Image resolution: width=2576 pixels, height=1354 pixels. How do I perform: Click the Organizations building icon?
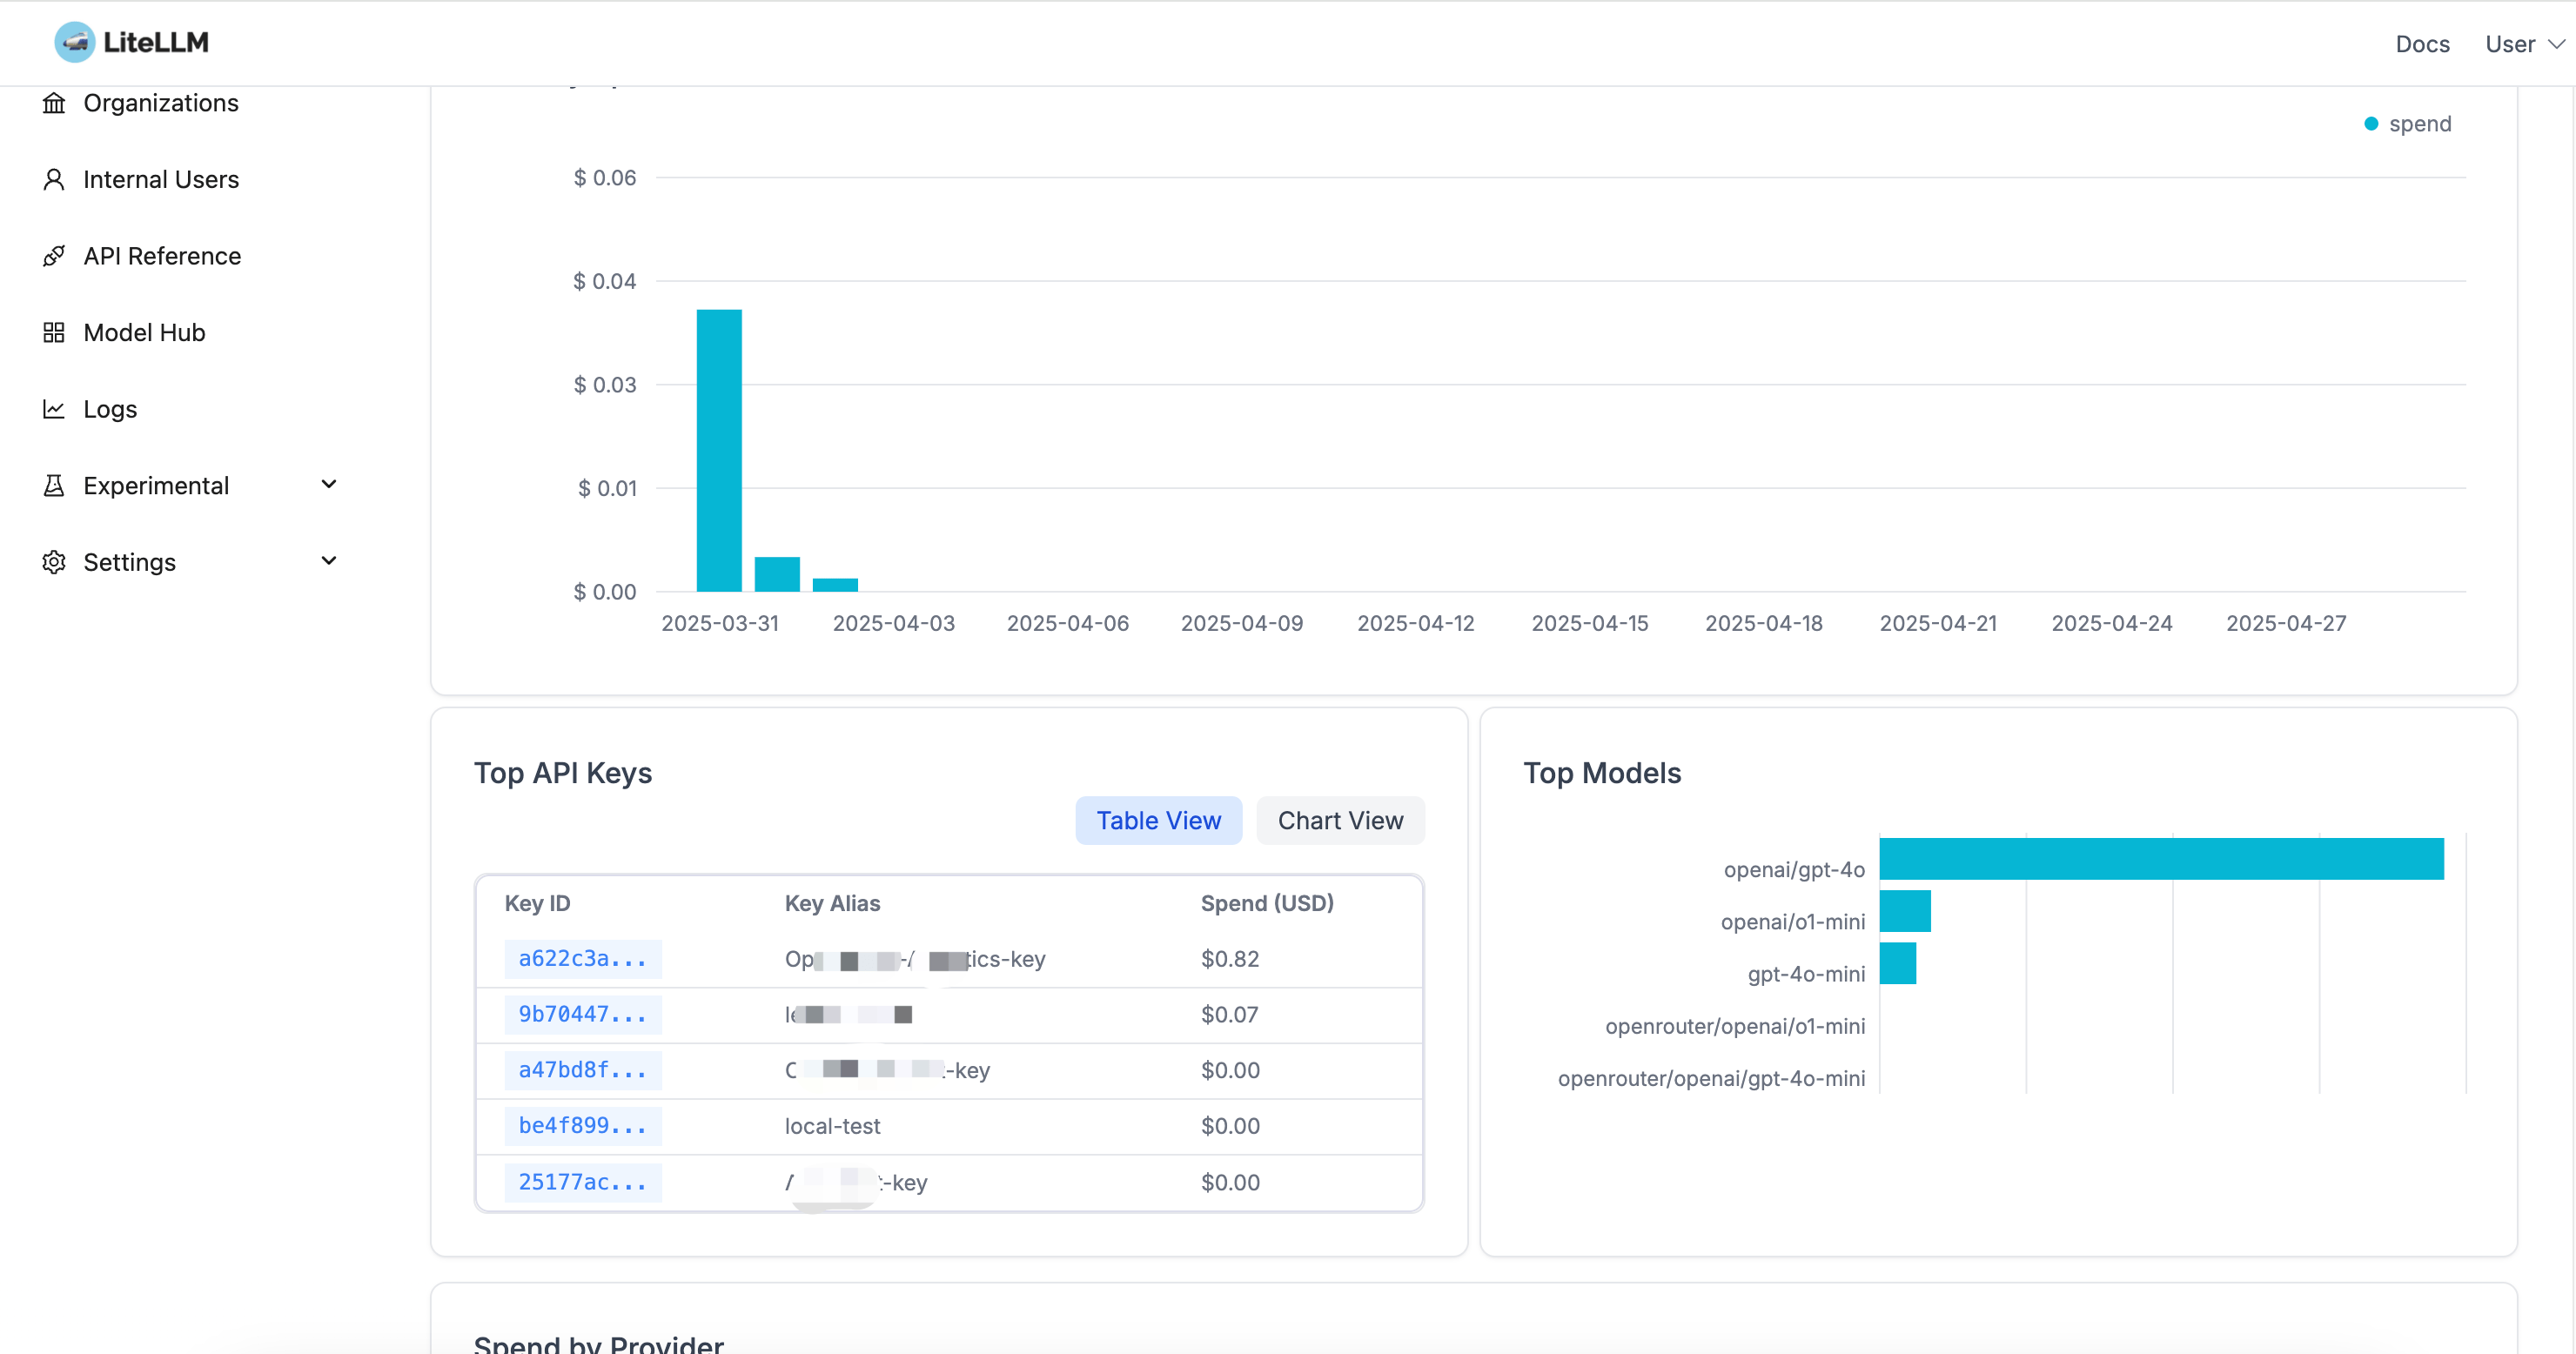54,103
